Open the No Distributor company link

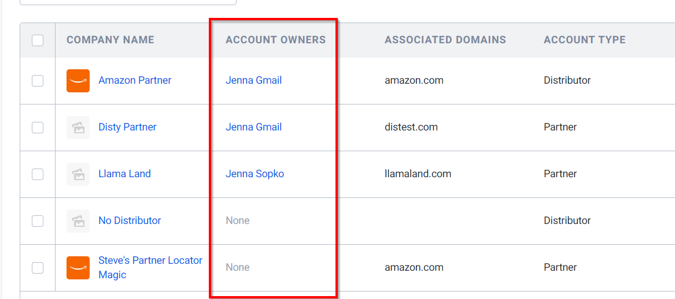pos(130,221)
